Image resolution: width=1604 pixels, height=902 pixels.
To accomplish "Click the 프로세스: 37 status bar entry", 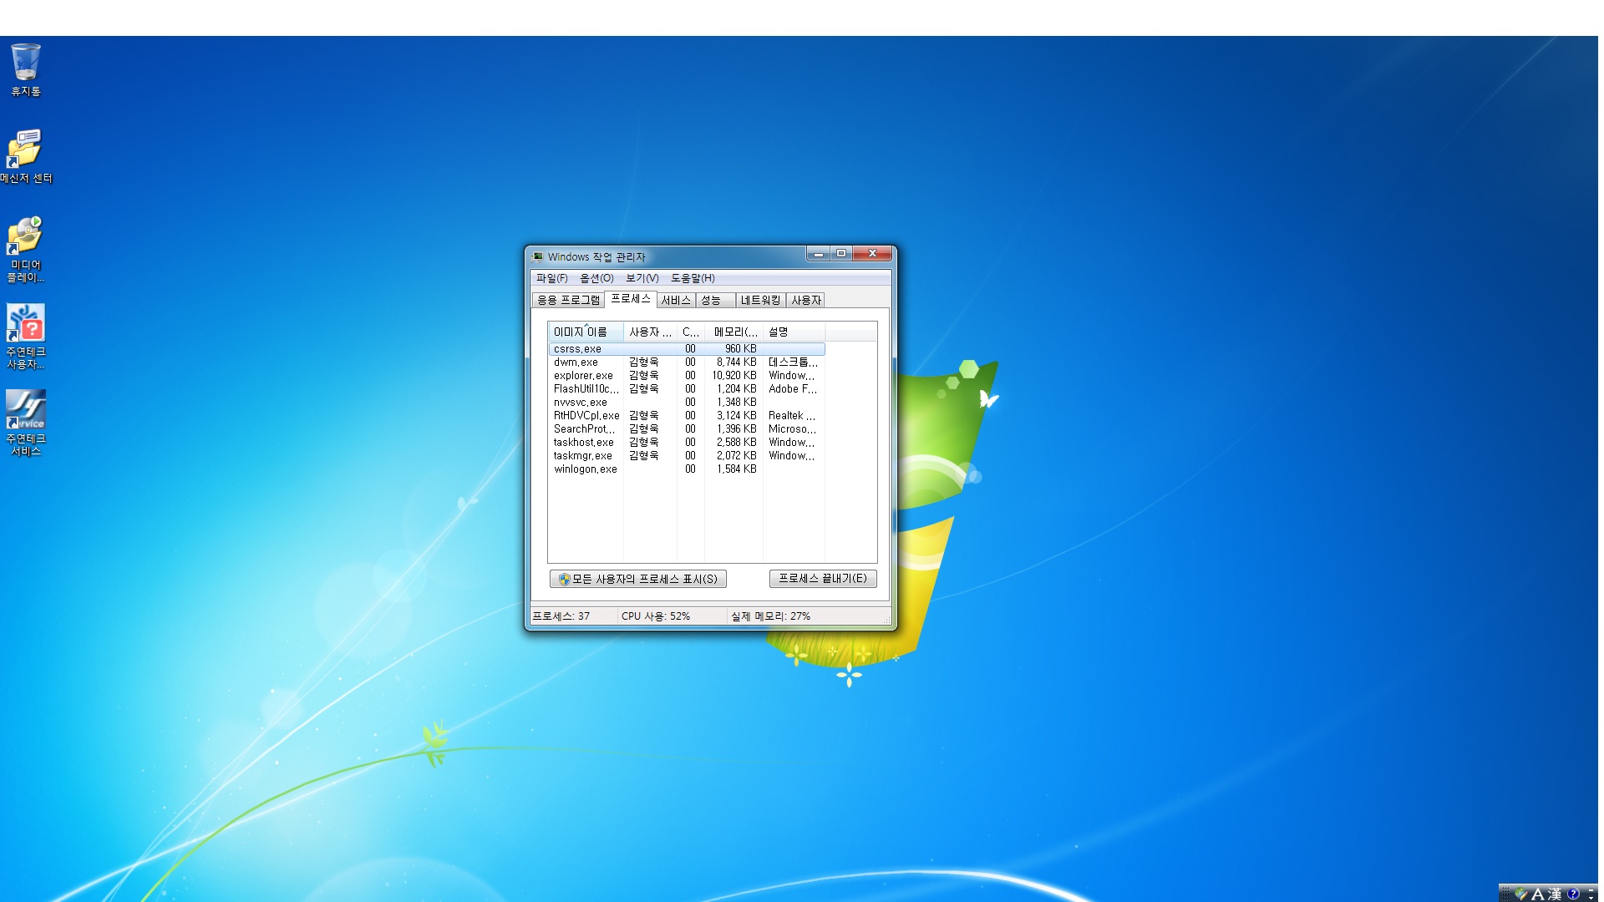I will [x=561, y=616].
